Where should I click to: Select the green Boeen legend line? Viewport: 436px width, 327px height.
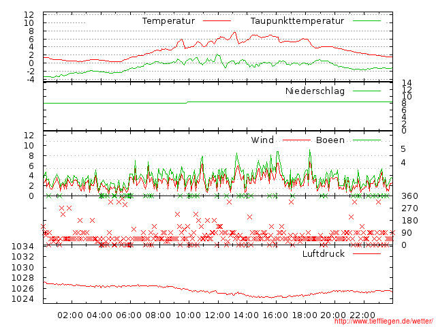pyautogui.click(x=367, y=140)
